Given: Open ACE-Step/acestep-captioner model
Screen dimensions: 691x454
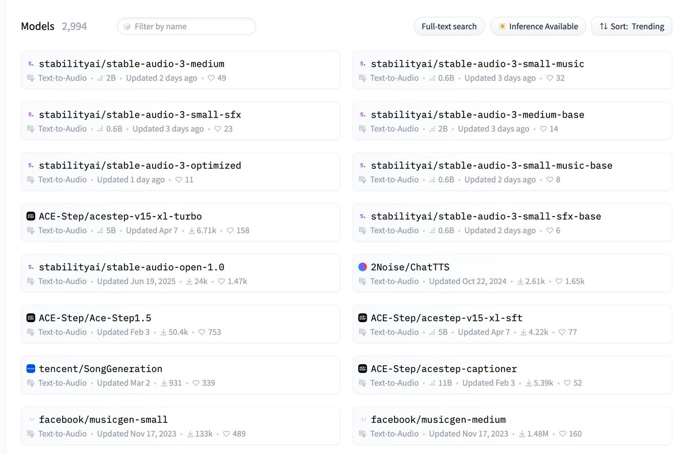Looking at the screenshot, I should pos(512,375).
